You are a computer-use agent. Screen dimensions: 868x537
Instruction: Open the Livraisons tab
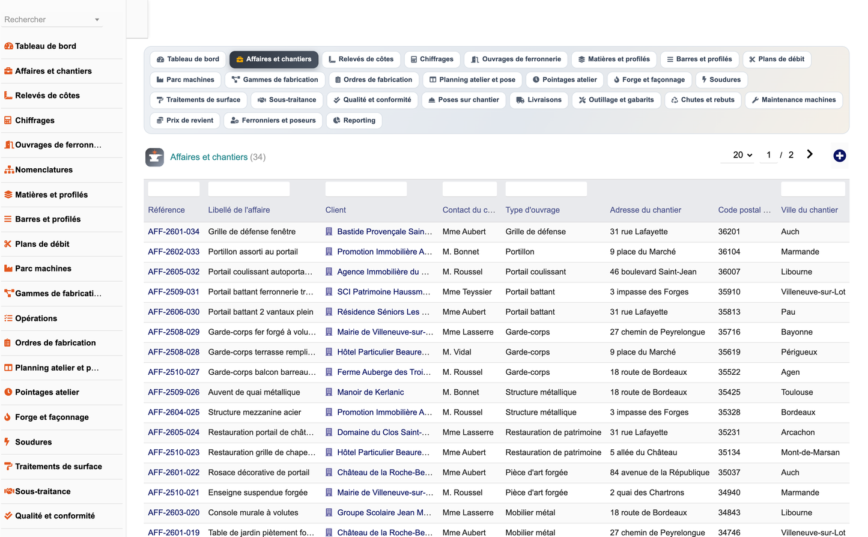click(x=539, y=100)
